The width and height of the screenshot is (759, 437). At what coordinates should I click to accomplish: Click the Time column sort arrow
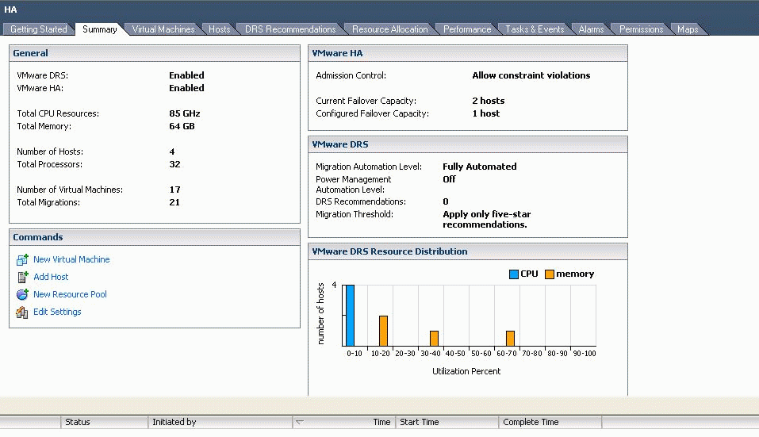[300, 422]
